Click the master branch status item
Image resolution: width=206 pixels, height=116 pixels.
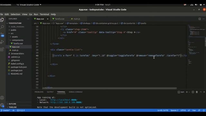coord(5,110)
